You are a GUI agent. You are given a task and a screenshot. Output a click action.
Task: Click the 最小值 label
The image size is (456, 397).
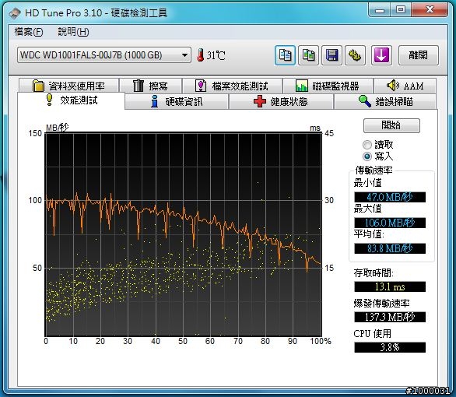[x=367, y=183]
